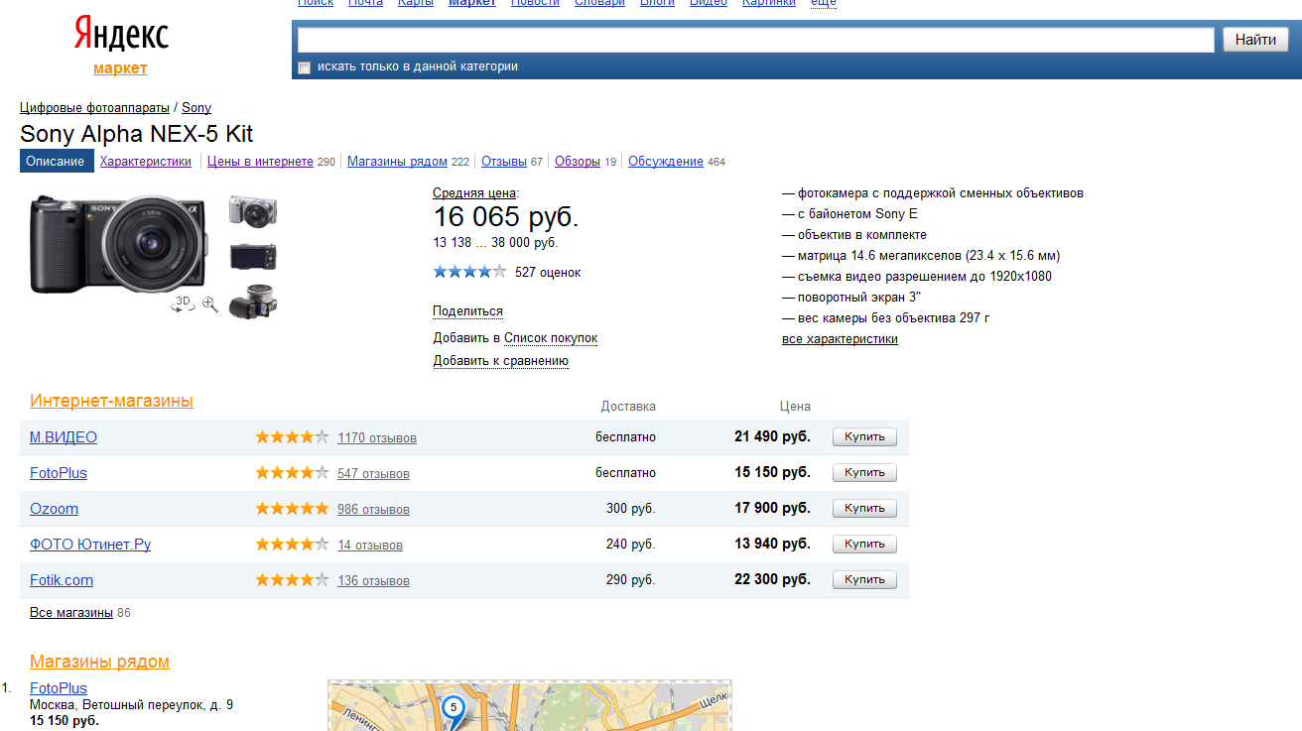Screen dimensions: 1302x731
Task: Open the Fotik.com shop link
Action: coord(62,580)
